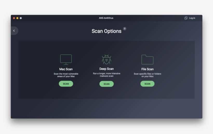Select the File Scan title text

(x=147, y=69)
